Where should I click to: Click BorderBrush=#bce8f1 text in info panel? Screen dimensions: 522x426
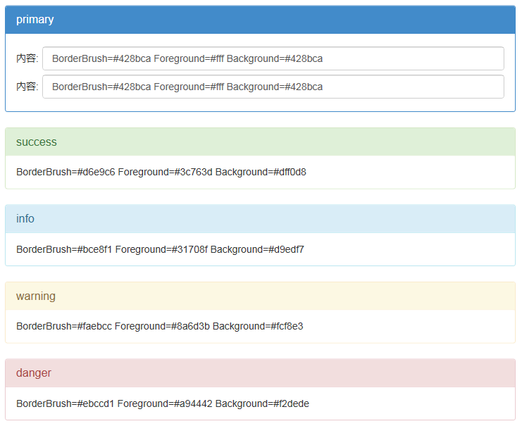pyautogui.click(x=64, y=249)
